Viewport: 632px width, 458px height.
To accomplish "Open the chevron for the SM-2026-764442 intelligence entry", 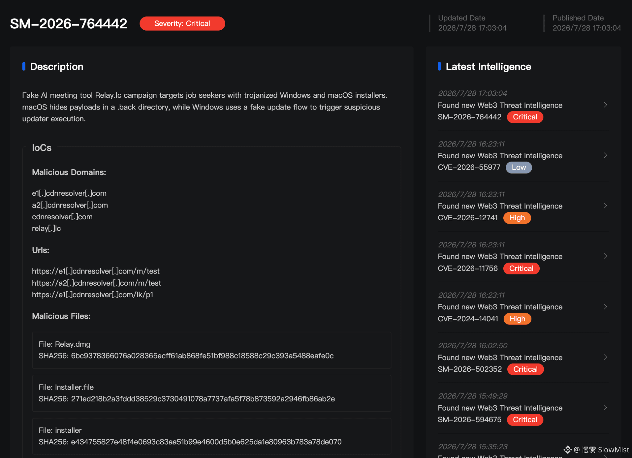I will pyautogui.click(x=605, y=105).
